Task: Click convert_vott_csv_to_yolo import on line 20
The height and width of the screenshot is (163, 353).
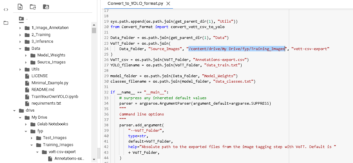Action: [x=198, y=27]
